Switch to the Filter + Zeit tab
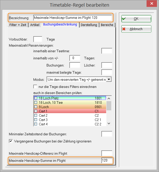This screenshot has width=159, height=172. coord(18,25)
